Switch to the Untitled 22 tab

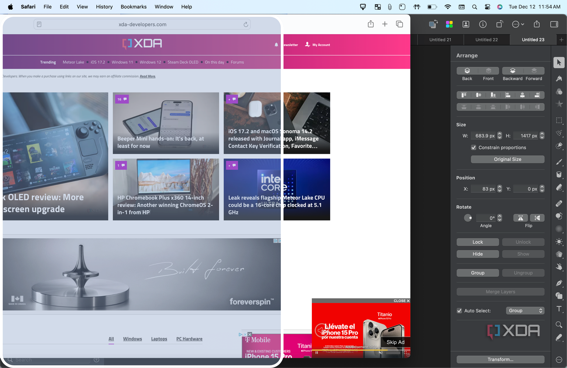[x=487, y=40]
